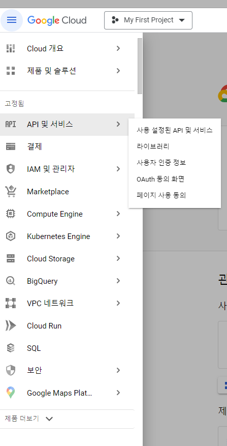Open the BigQuery menu item
Screen dimensions: 227x446
point(67,281)
